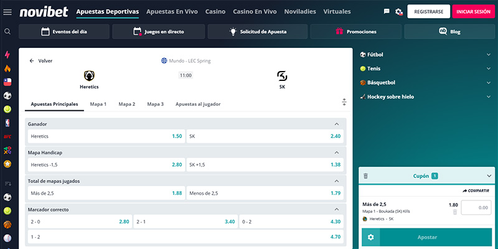Screen dimensions: 498x249
Task: Open the chat message icon
Action: [387, 11]
